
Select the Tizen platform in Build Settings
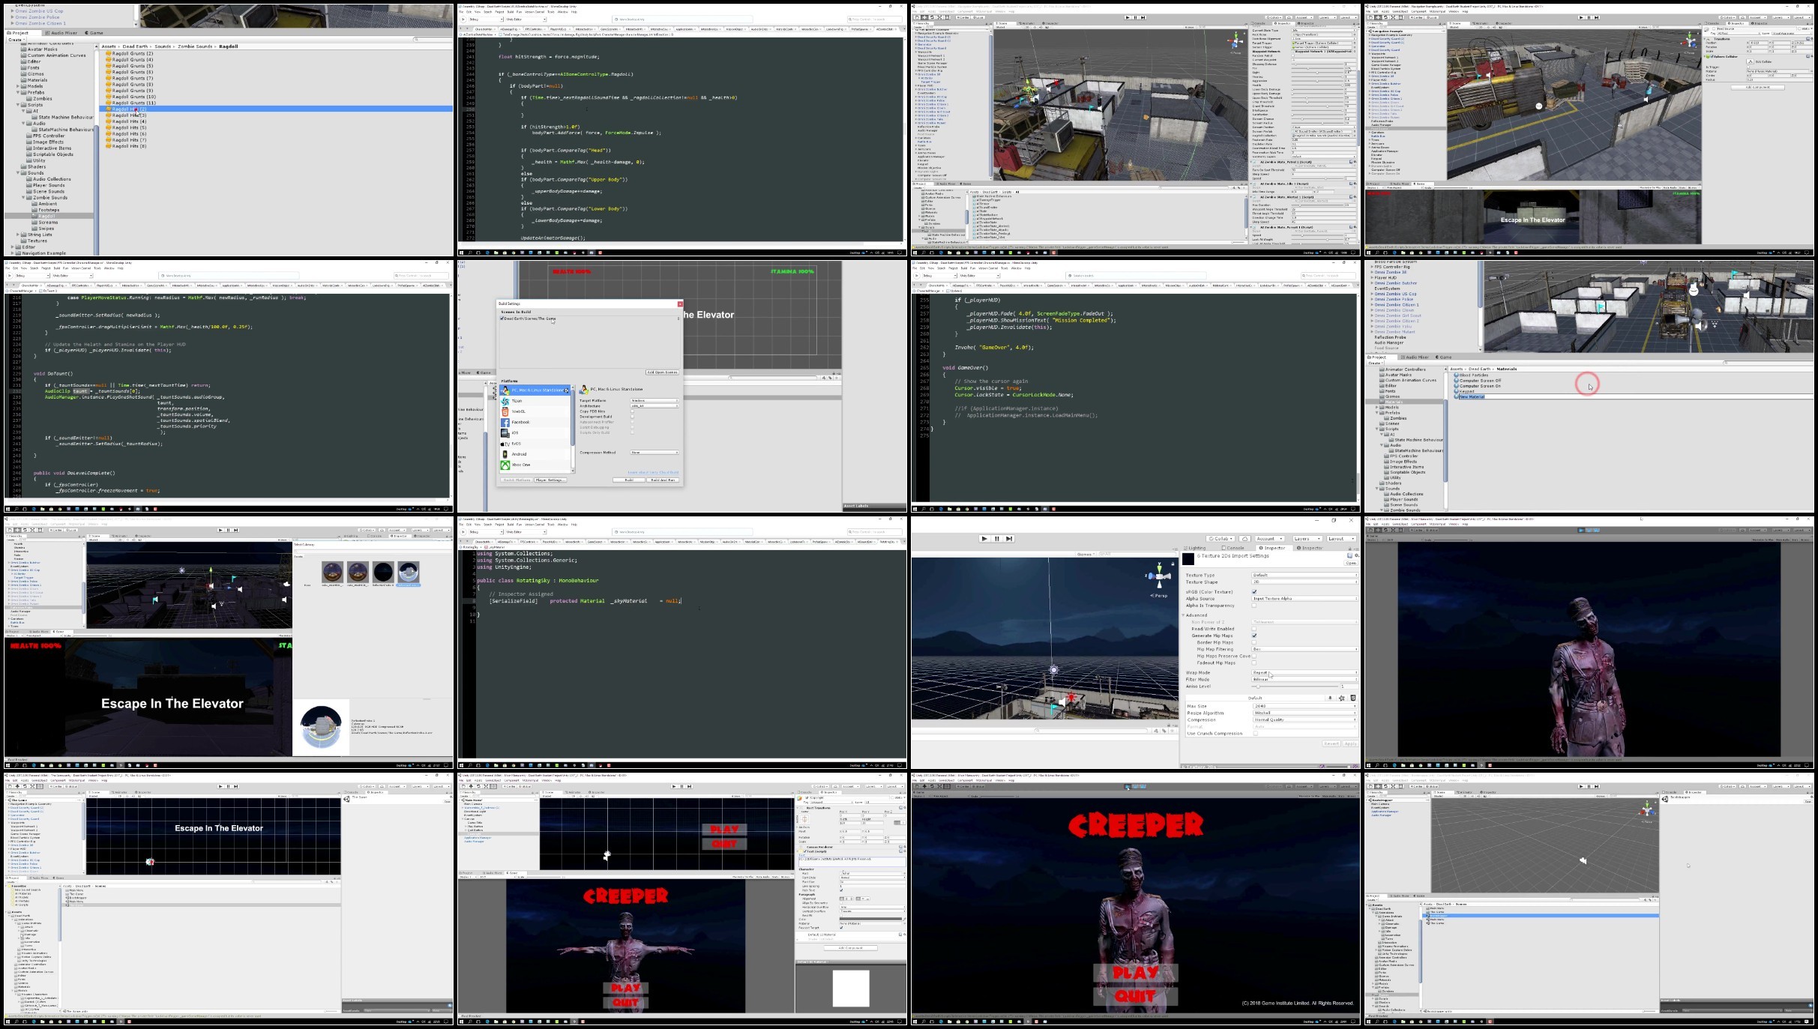coord(535,401)
